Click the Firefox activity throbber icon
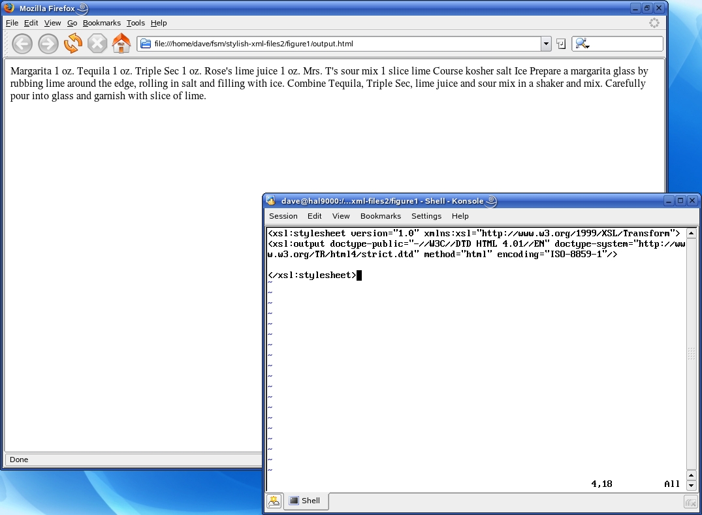Viewport: 702px width, 515px height. (x=654, y=23)
